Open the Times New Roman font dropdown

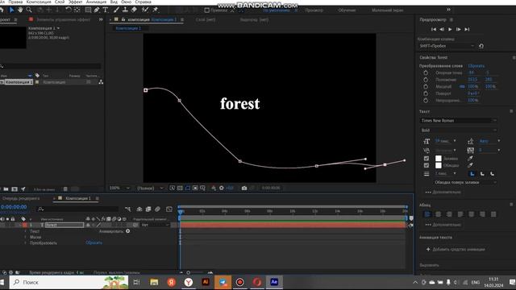click(x=459, y=121)
